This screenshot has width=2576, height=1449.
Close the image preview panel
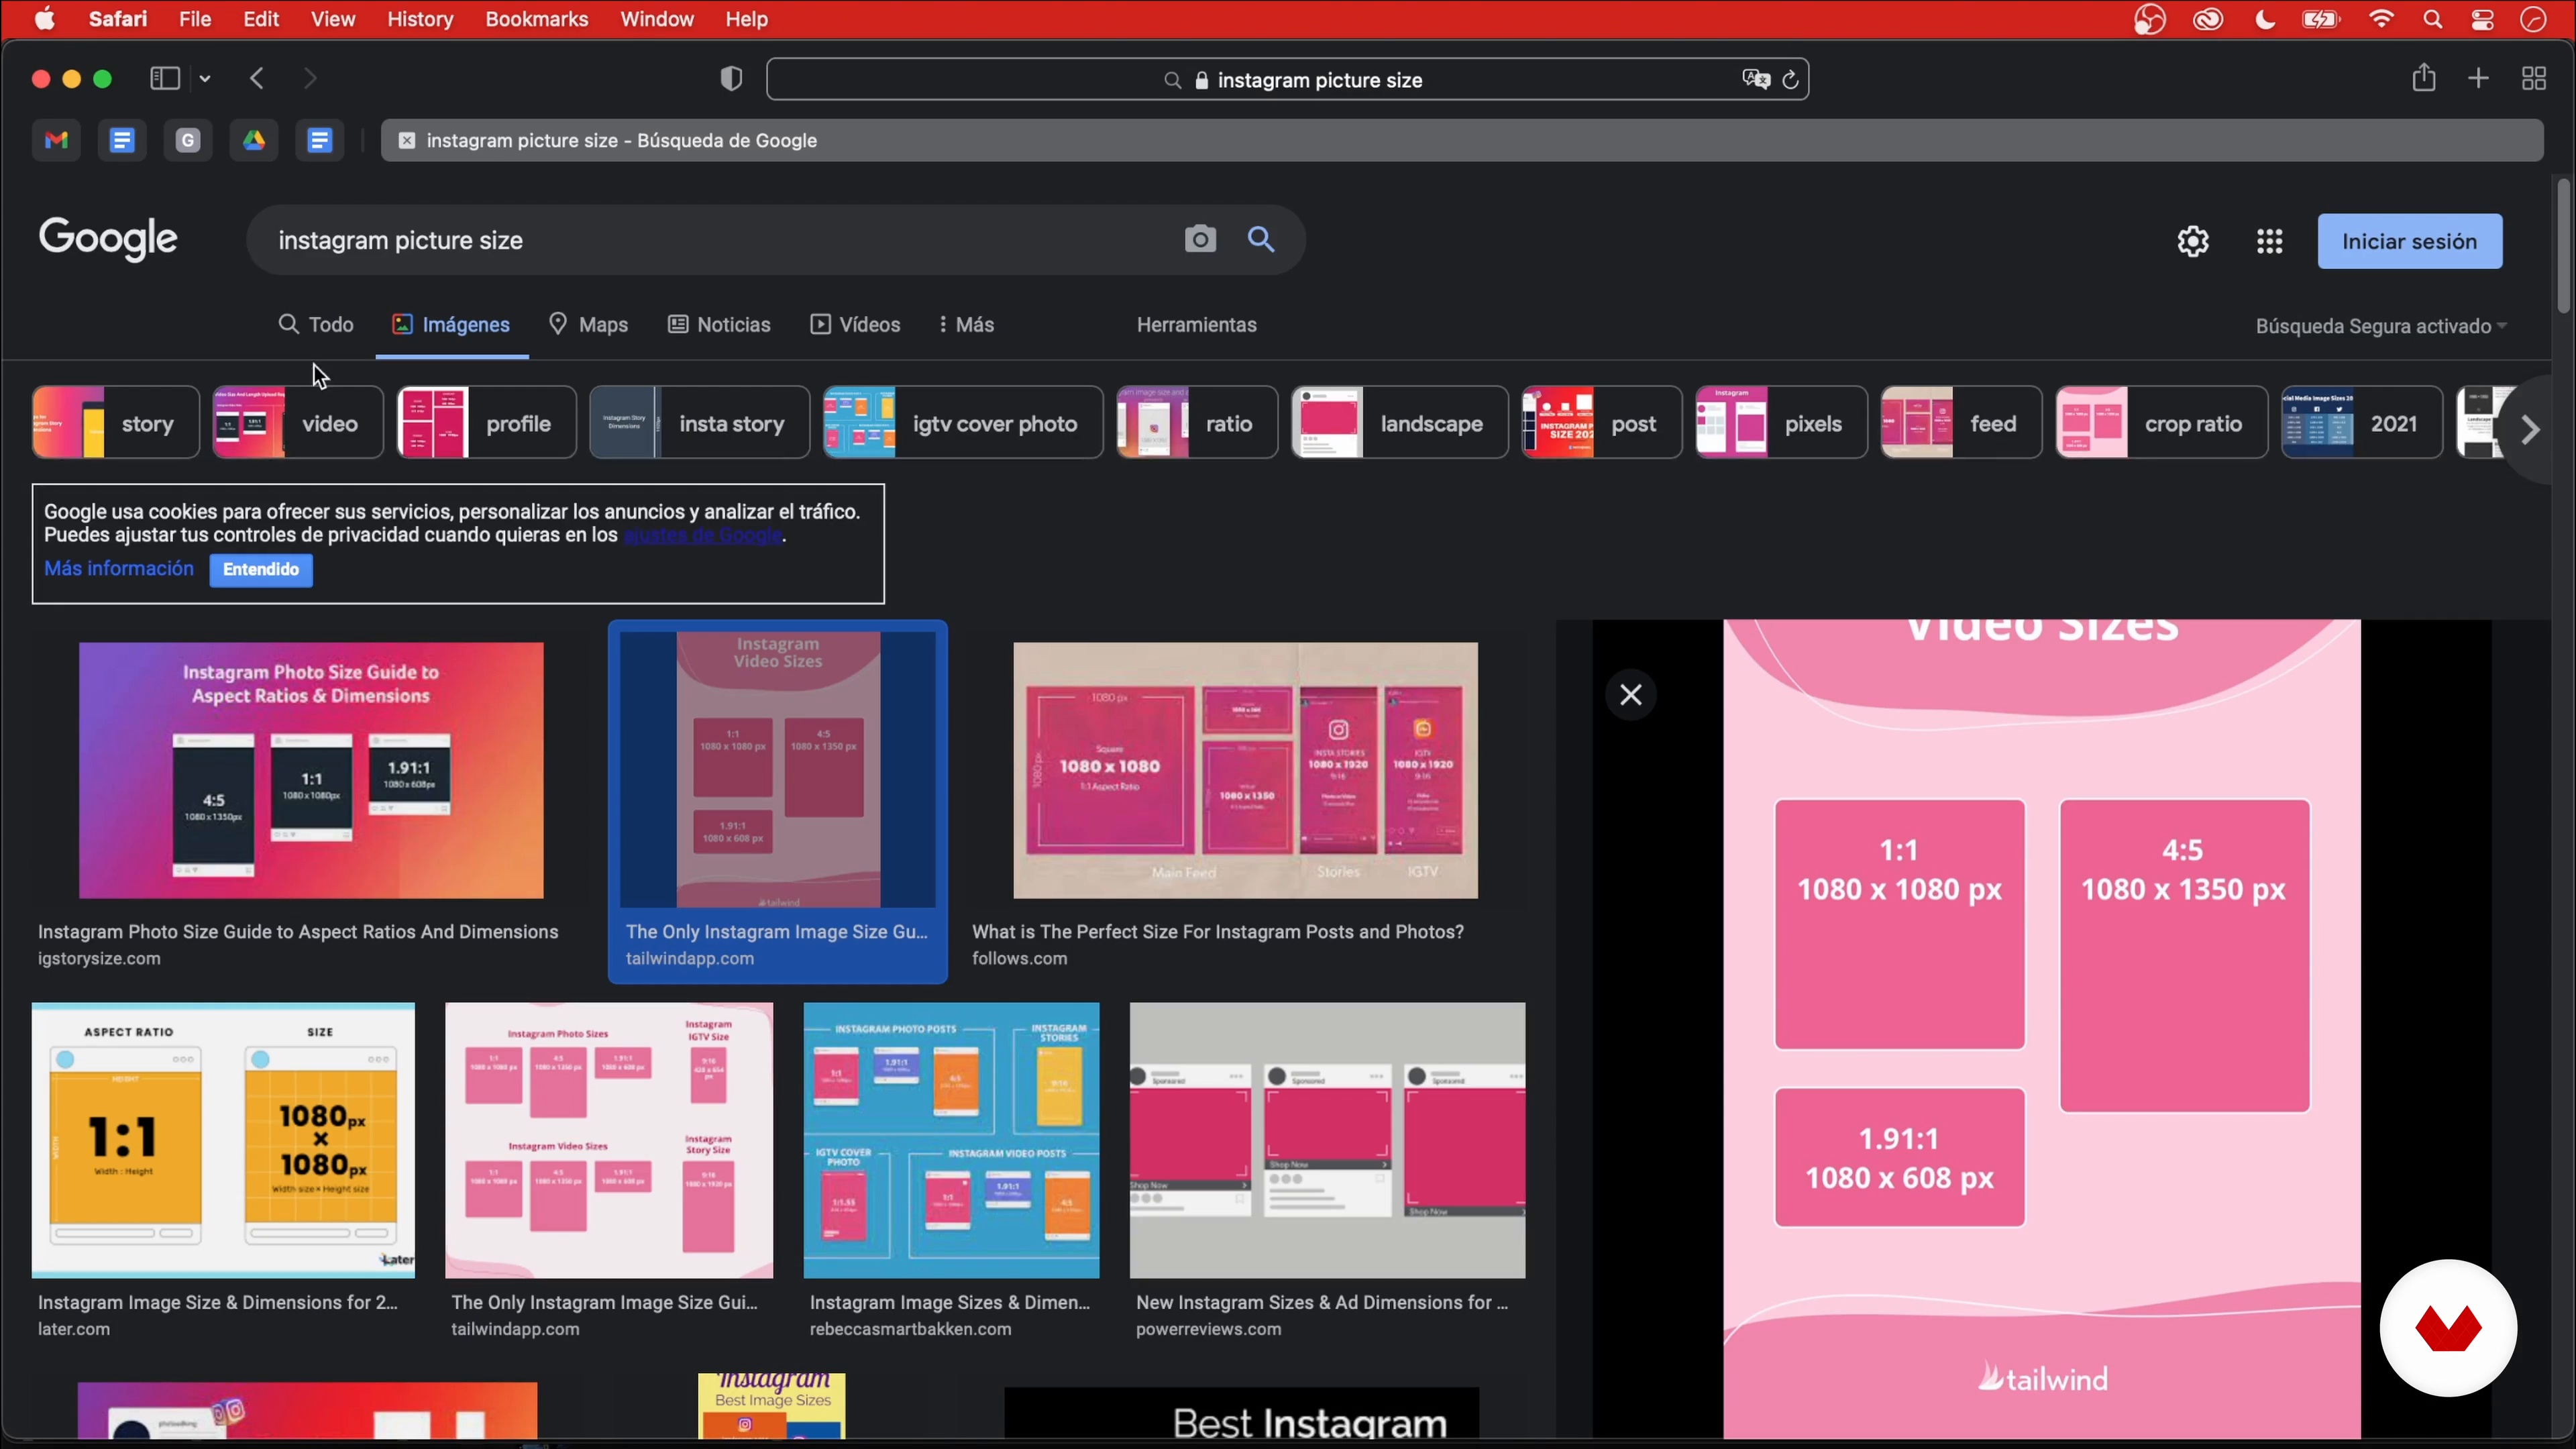point(1631,695)
